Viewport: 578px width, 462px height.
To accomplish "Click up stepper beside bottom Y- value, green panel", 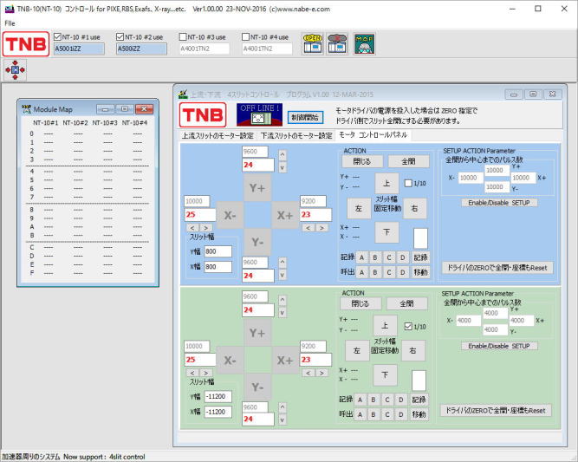I will (283, 407).
